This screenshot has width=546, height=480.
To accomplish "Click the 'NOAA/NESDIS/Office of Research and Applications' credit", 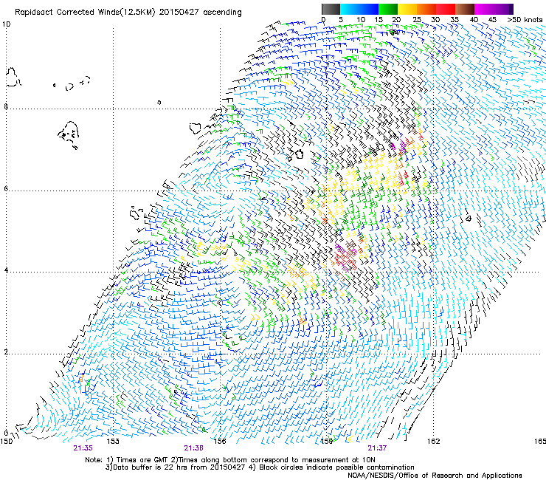I will [435, 476].
